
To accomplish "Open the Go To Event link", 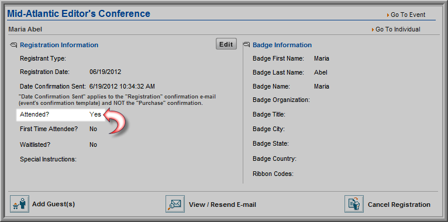I will pyautogui.click(x=408, y=15).
